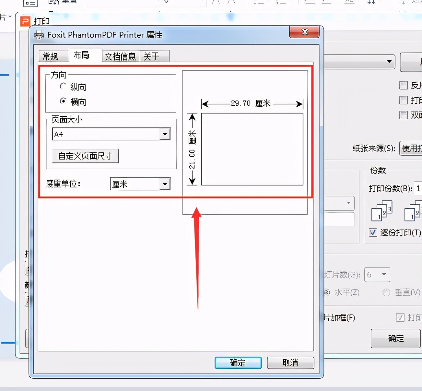Open the printer selection dropdown

click(389, 62)
